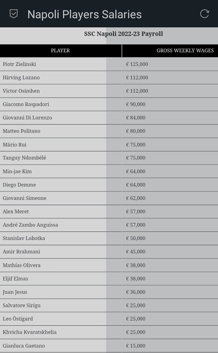Click Gianluca Gaetano's € 15,000 wage
This screenshot has width=218, height=353.
click(135, 345)
